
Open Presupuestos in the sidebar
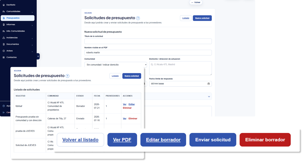tap(17, 18)
